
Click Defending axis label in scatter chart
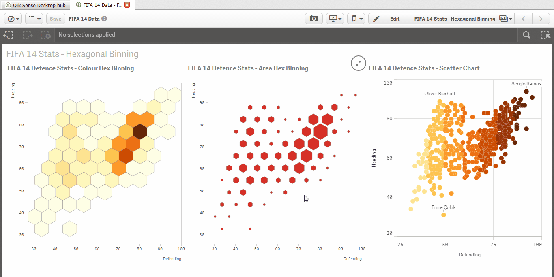tap(469, 255)
